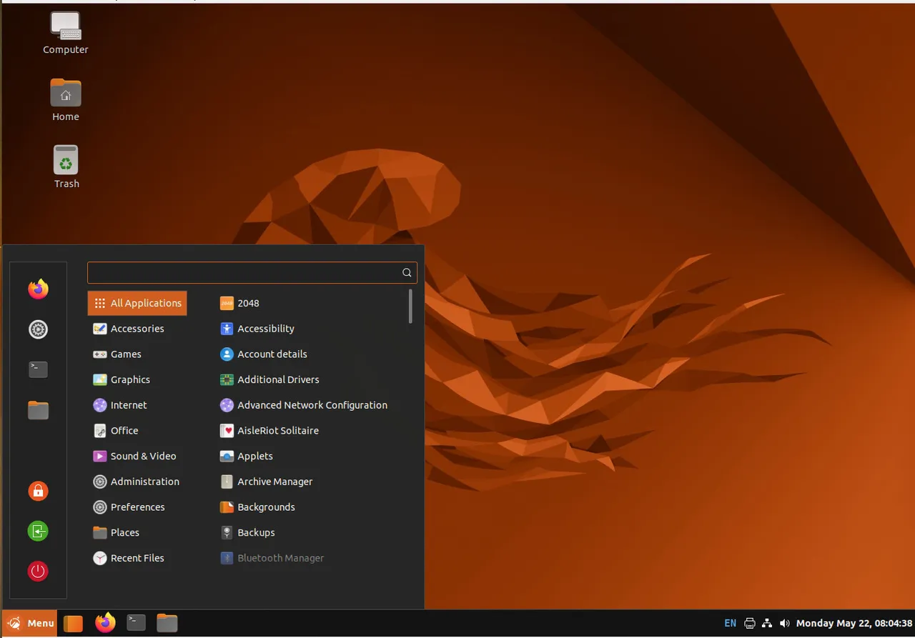This screenshot has height=638, width=915.
Task: Open the printer icon in system tray
Action: click(x=749, y=623)
